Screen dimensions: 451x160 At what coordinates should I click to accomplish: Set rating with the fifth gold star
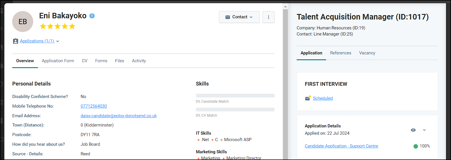[x=72, y=26]
